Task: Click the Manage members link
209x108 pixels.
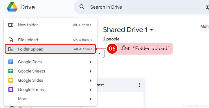Action: click(x=205, y=26)
